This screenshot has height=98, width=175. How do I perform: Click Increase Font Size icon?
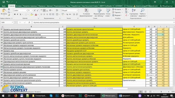35,10
